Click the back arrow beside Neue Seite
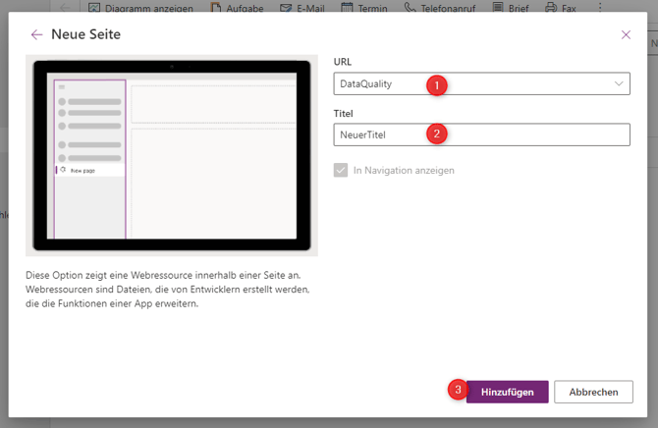Viewport: 658px width, 428px height. click(37, 34)
